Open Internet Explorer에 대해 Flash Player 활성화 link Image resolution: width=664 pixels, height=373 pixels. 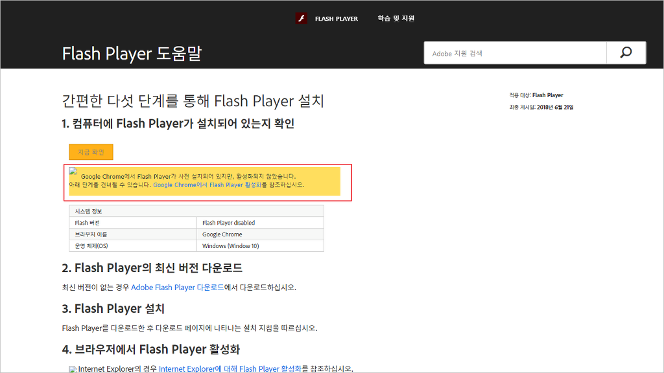[230, 368]
